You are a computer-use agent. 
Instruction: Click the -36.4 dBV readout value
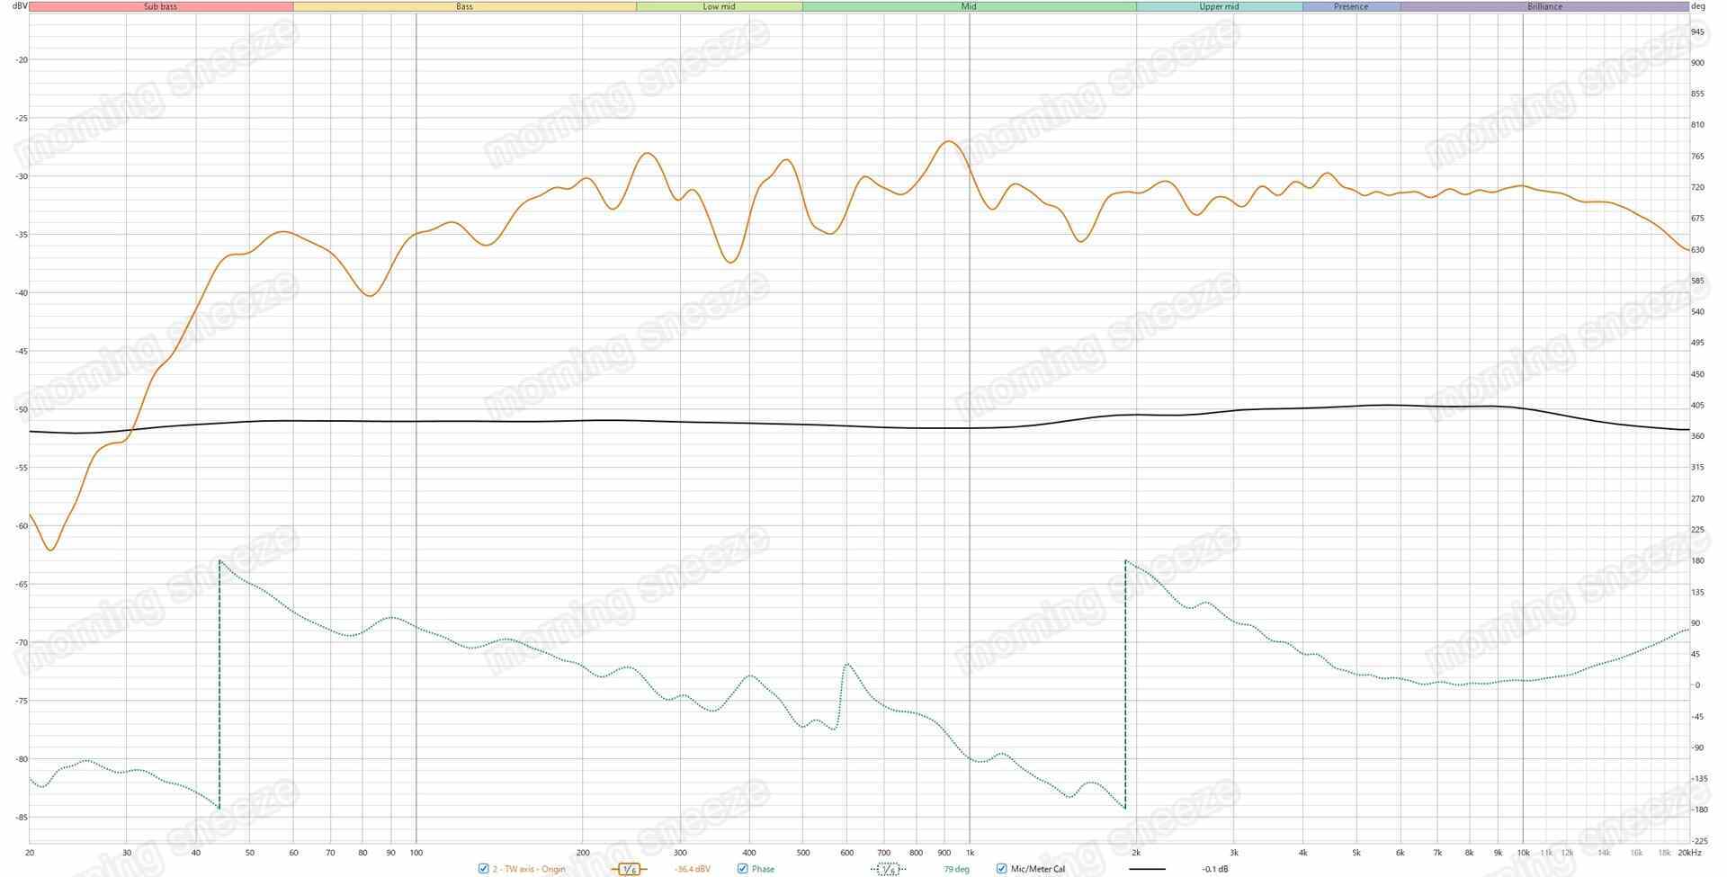[692, 869]
